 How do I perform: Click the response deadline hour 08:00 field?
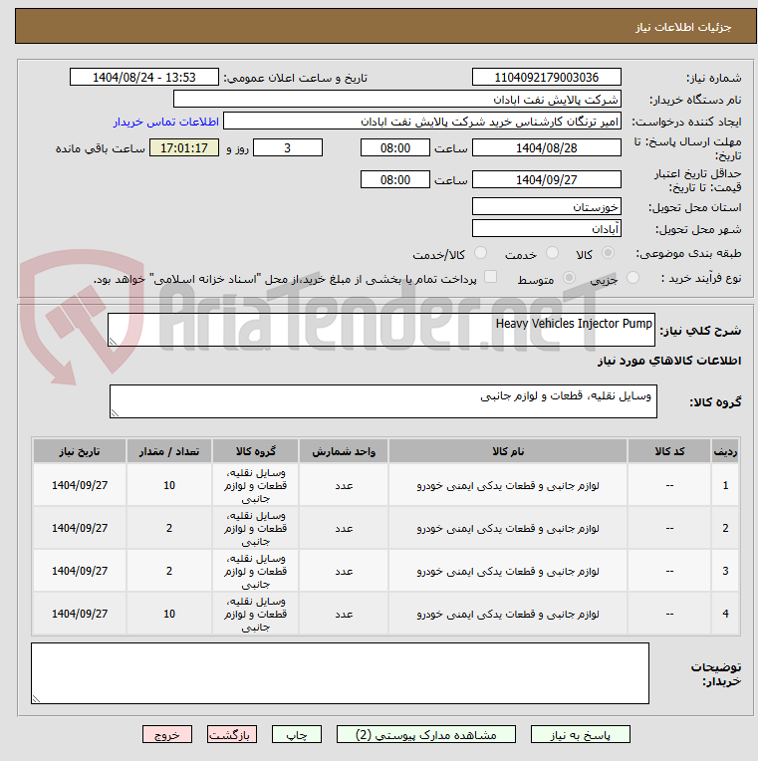(395, 148)
